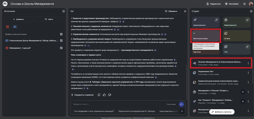Screen dimensions: 254x119
Task: Click the thumbs down icon
Action: pyautogui.click(x=110, y=95)
